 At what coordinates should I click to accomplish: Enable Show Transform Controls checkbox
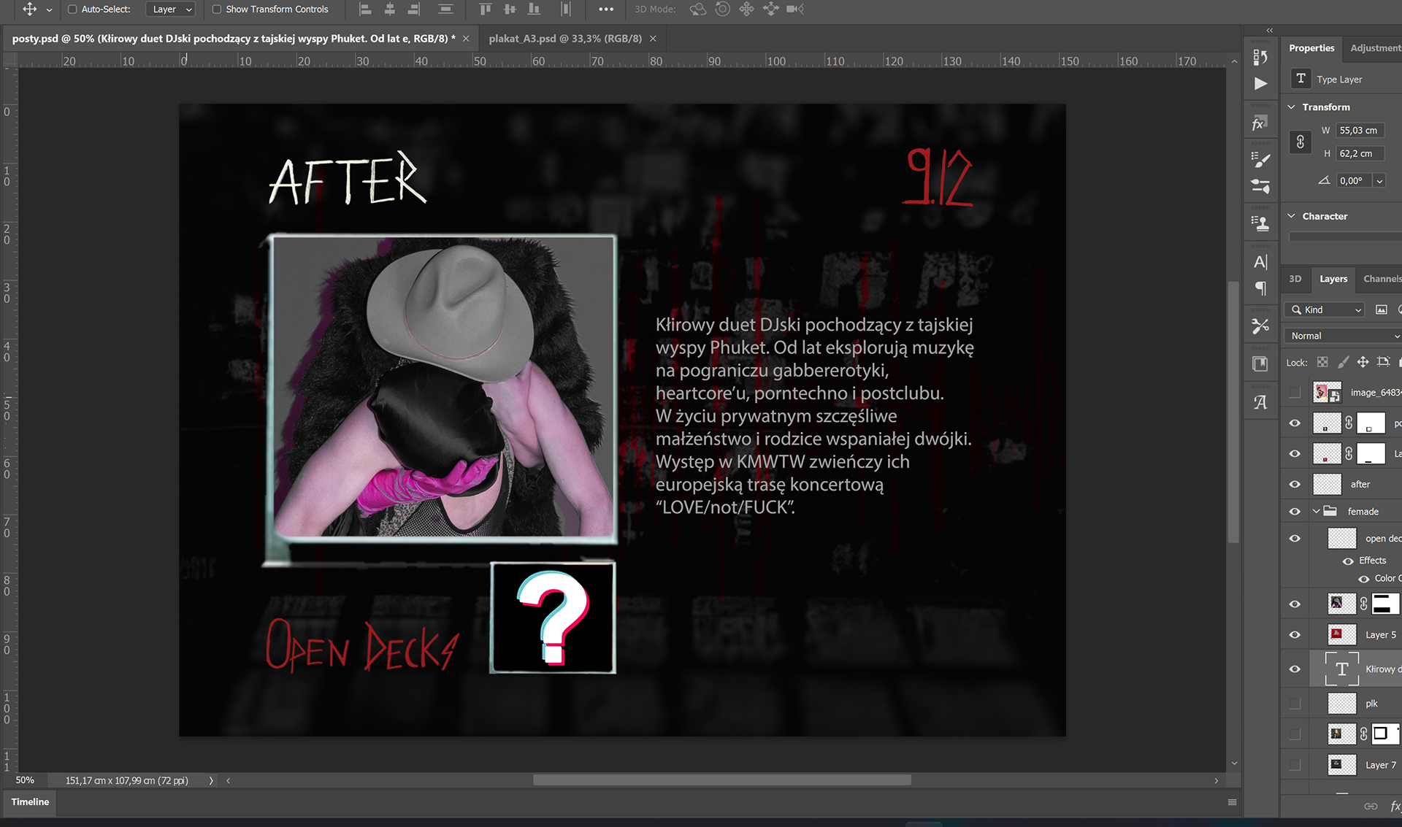coord(217,9)
